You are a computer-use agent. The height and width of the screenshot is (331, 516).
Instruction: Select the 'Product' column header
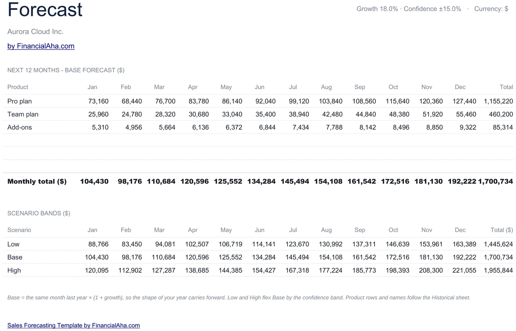(18, 87)
